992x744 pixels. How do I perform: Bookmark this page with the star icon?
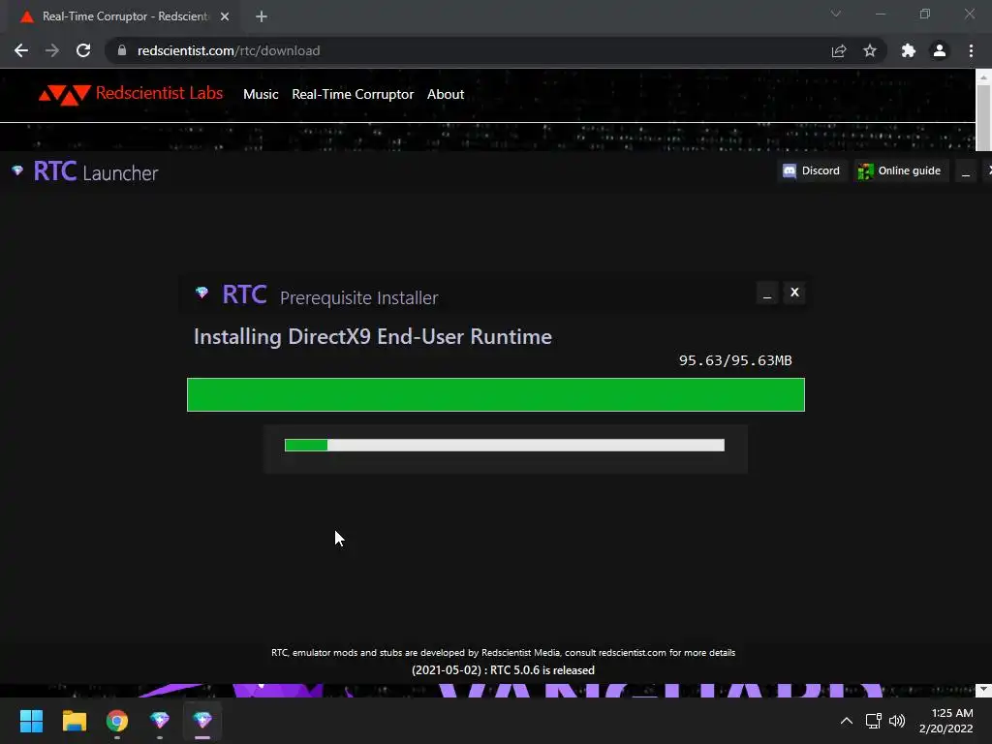tap(870, 50)
